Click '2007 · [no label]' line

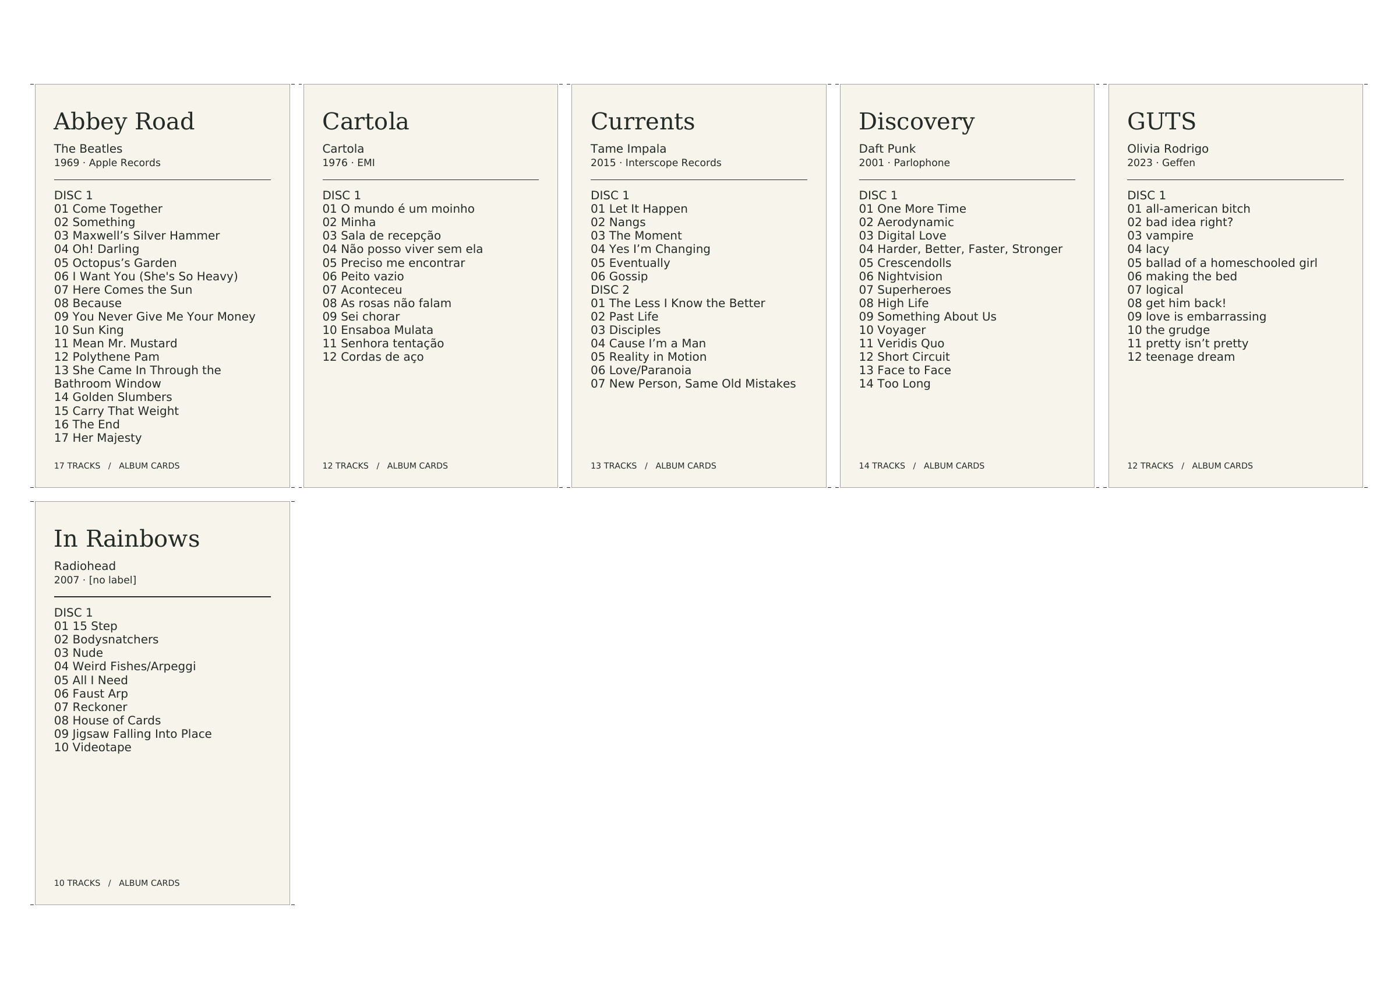coord(95,580)
